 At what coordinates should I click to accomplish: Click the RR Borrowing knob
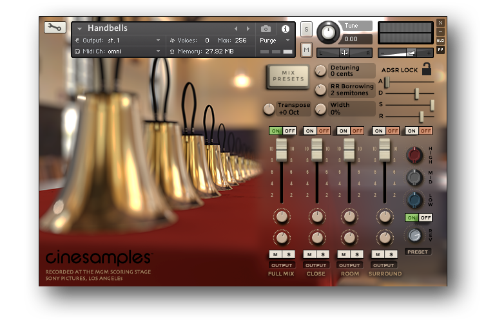321,90
